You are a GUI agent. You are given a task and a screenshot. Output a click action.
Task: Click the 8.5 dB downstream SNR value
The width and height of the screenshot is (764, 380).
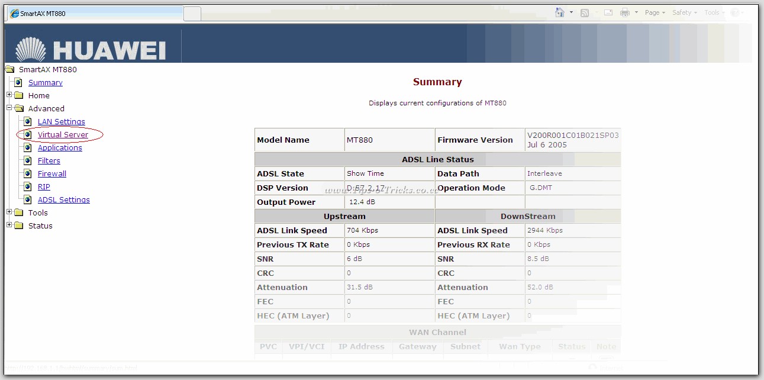(x=538, y=259)
